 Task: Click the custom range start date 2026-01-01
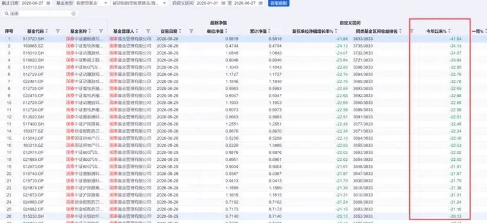[x=208, y=3]
